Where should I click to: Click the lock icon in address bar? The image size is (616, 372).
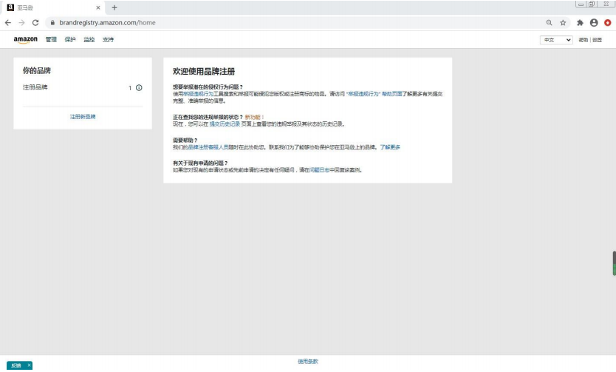pos(52,23)
